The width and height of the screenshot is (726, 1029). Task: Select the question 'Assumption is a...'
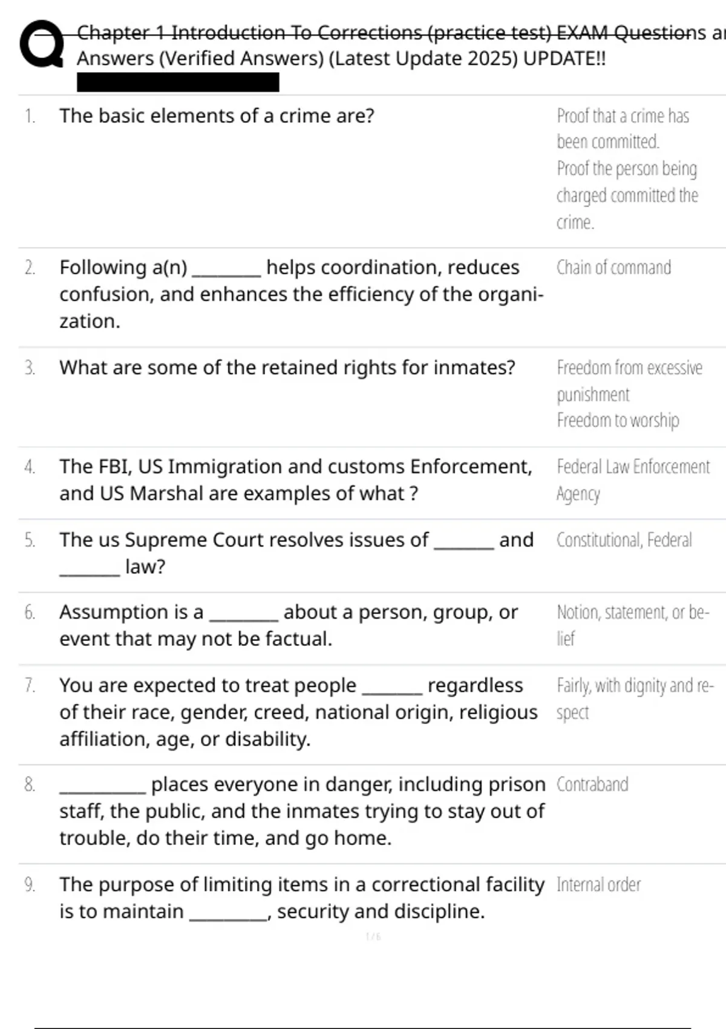coord(289,625)
